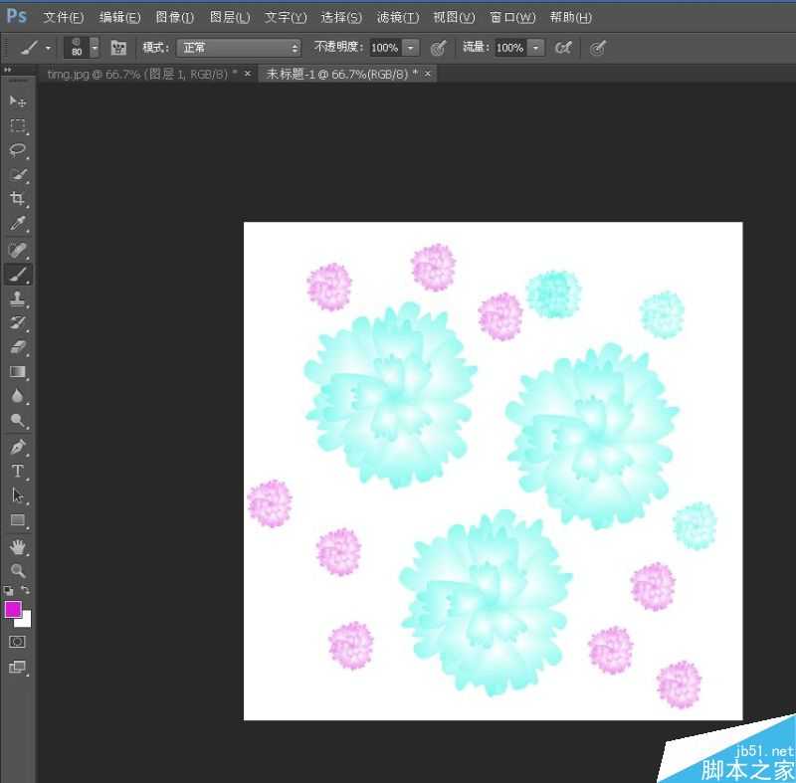
Task: Open the 滤镜(T) filter menu
Action: pyautogui.click(x=398, y=18)
